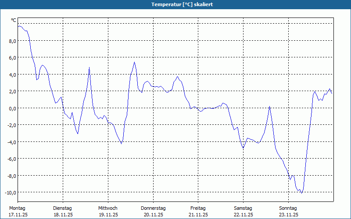351x219 pixels.
Task: Click the Sonntag axis label
Action: coord(288,208)
